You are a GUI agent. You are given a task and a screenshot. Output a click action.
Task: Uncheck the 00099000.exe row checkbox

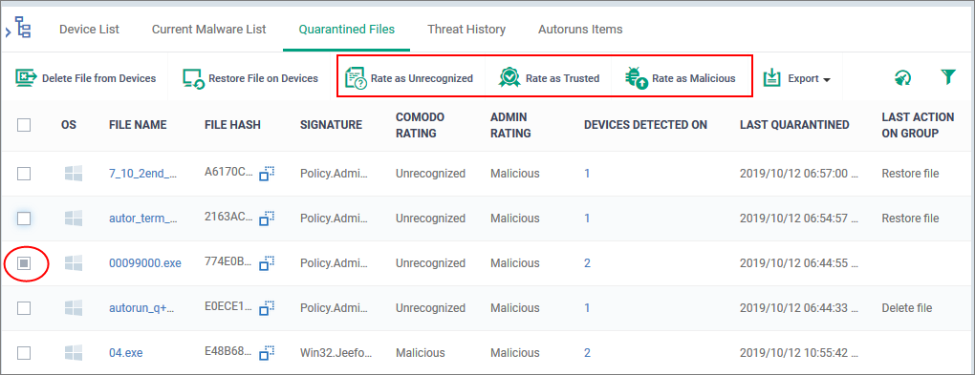pos(24,263)
